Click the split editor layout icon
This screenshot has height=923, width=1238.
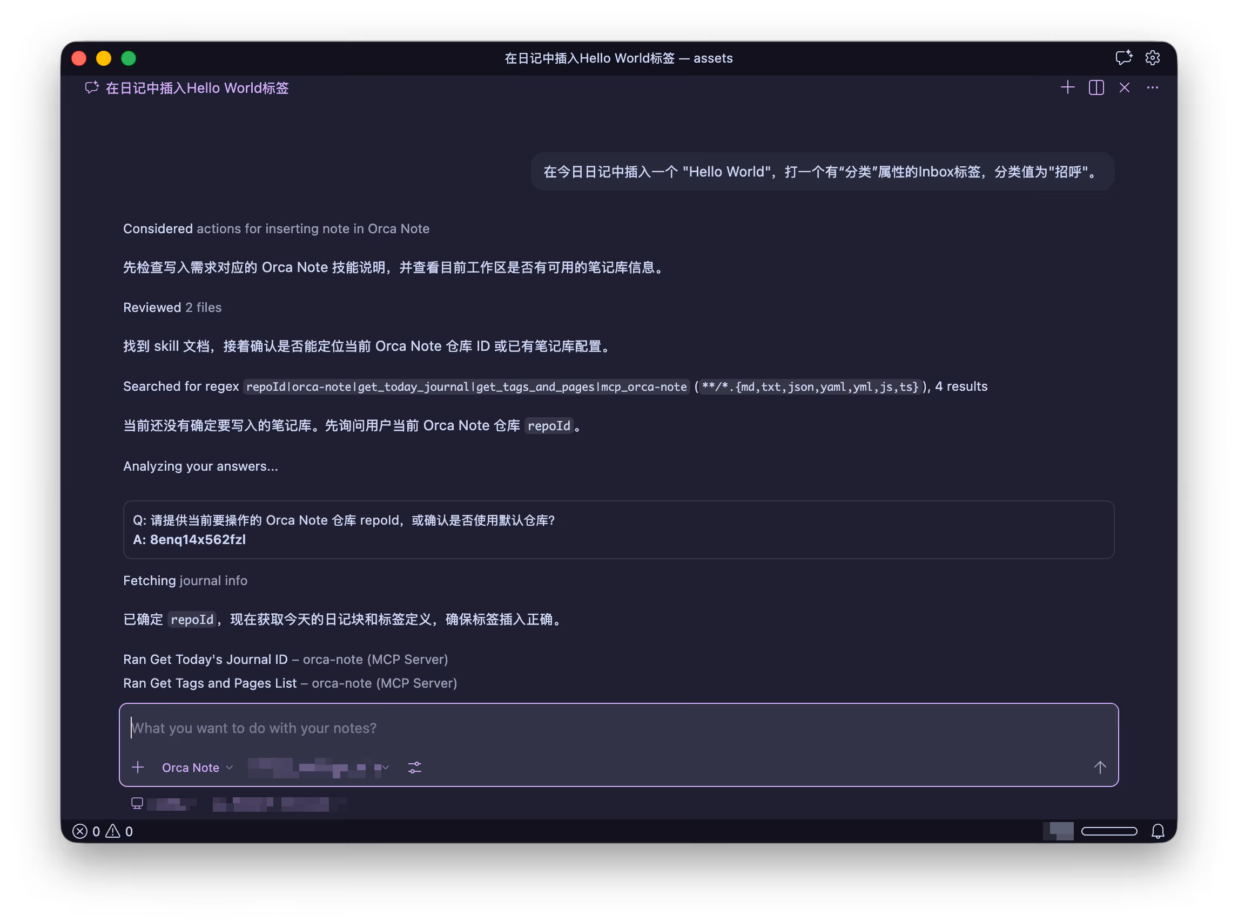[1096, 88]
